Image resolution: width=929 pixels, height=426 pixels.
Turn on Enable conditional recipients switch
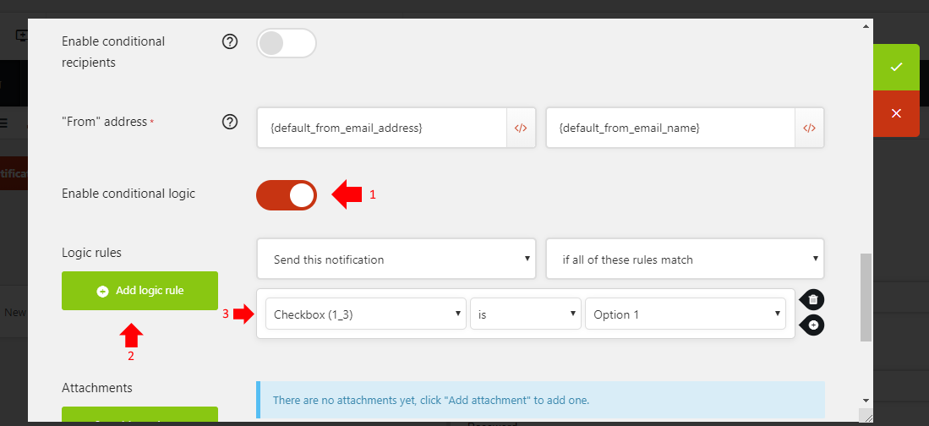(286, 43)
